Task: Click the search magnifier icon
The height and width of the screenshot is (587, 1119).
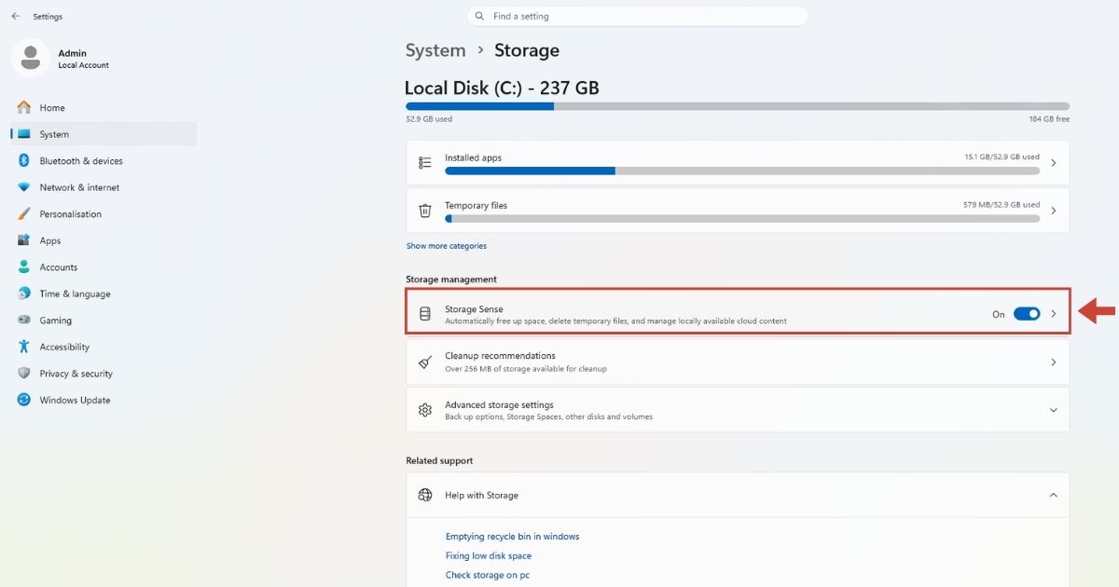Action: pyautogui.click(x=479, y=16)
